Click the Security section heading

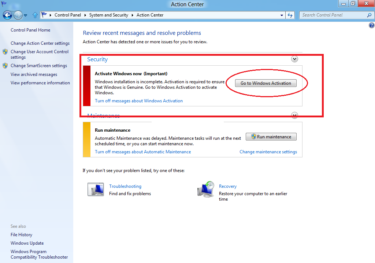pos(97,59)
